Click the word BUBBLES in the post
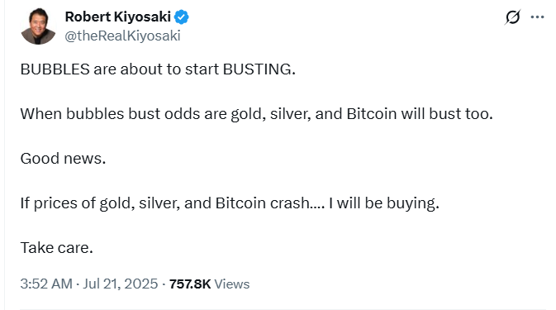The image size is (556, 310). coord(55,69)
